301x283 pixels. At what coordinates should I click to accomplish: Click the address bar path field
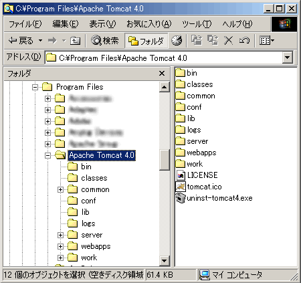164,58
